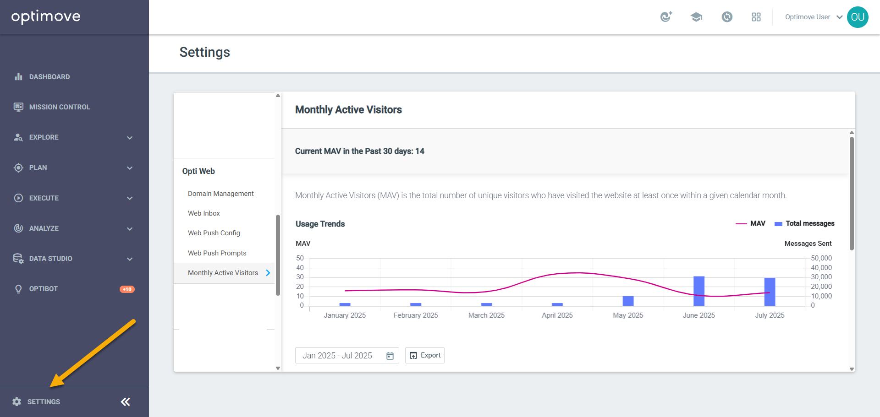This screenshot has width=880, height=417.
Task: Collapse the sidebar with double-chevron icon
Action: coord(126,402)
